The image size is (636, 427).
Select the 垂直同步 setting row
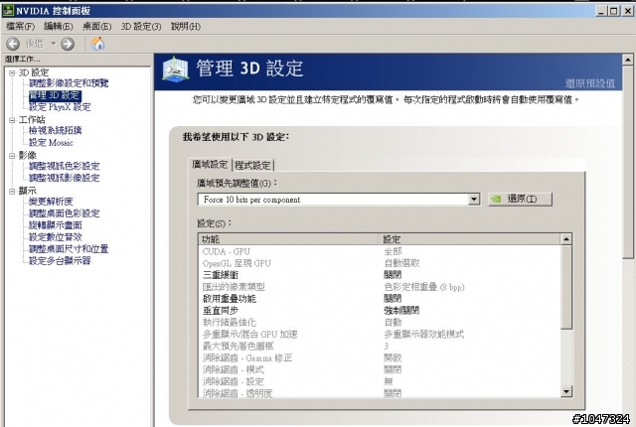tap(380, 311)
